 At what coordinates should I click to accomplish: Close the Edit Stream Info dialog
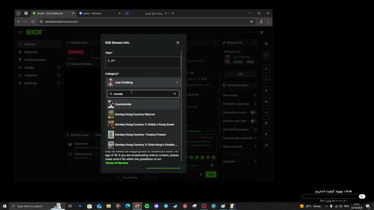pyautogui.click(x=178, y=43)
